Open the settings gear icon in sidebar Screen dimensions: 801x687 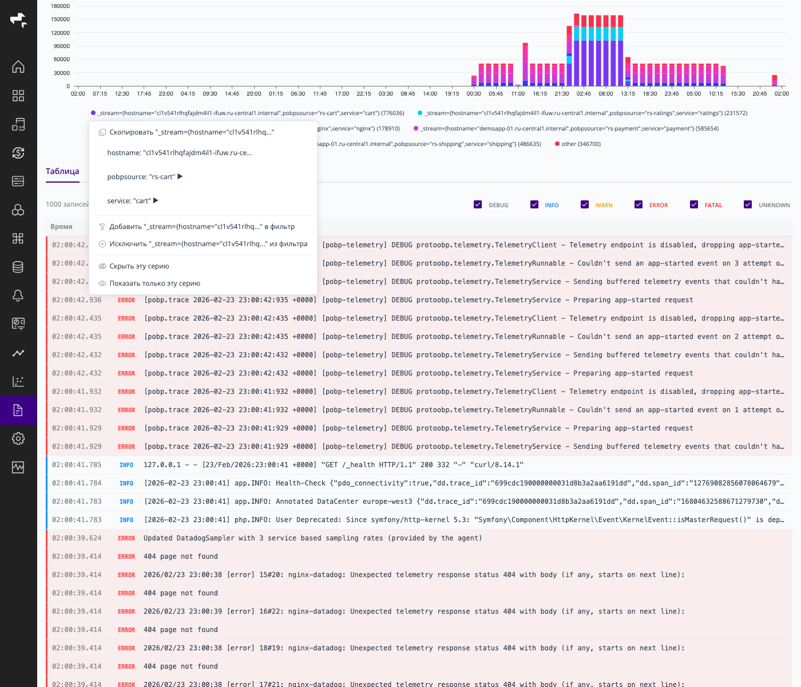coord(18,439)
